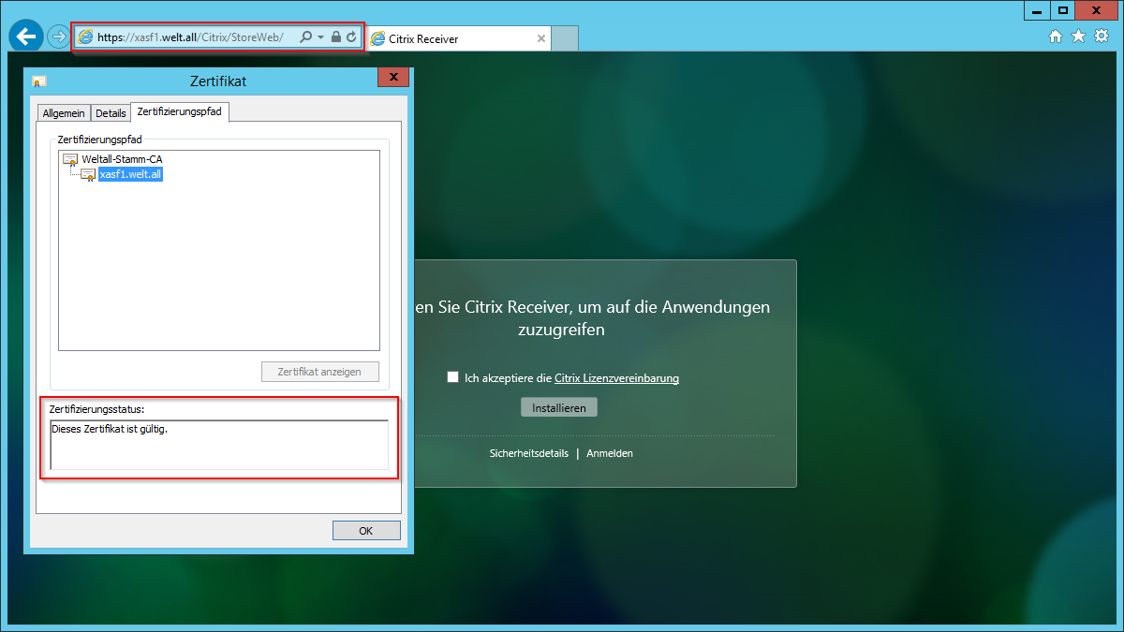Click the Zertifikat dialog title icon
The image size is (1124, 632).
pos(39,81)
